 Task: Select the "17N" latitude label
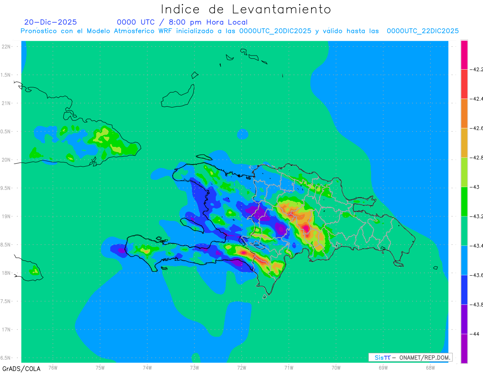click(x=6, y=330)
